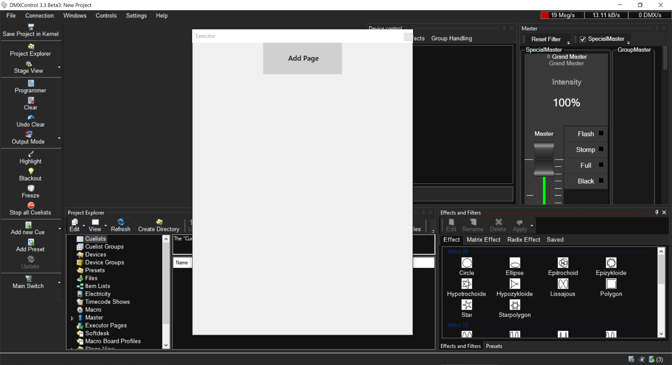Activate the Blackout lightbulb icon
Screen dimensions: 672x365
click(31, 171)
